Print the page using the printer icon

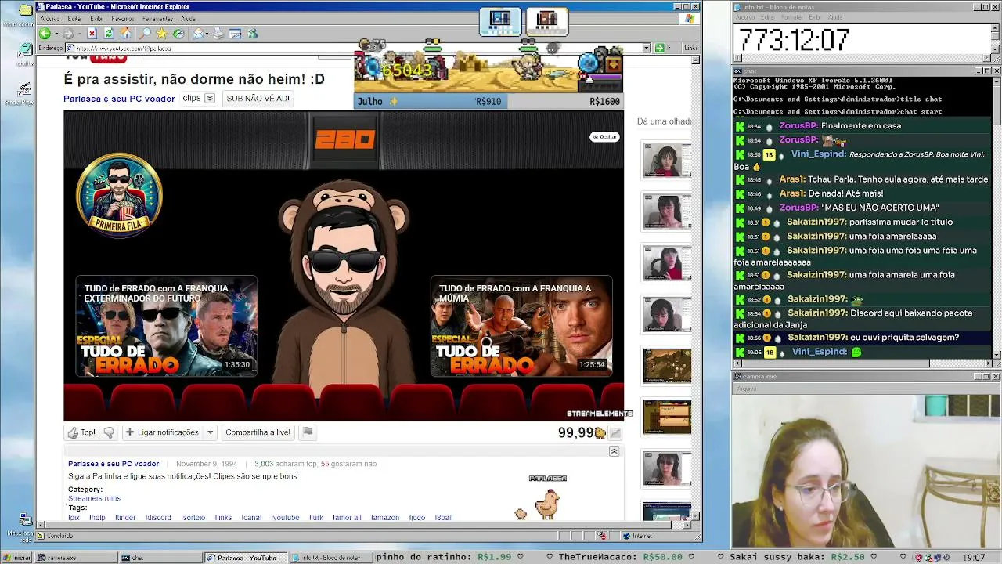coord(218,34)
